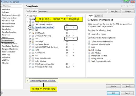Viewport: 136px width, 96px height.
Task: Click the JavaScript facet icon
Action: click(33, 41)
